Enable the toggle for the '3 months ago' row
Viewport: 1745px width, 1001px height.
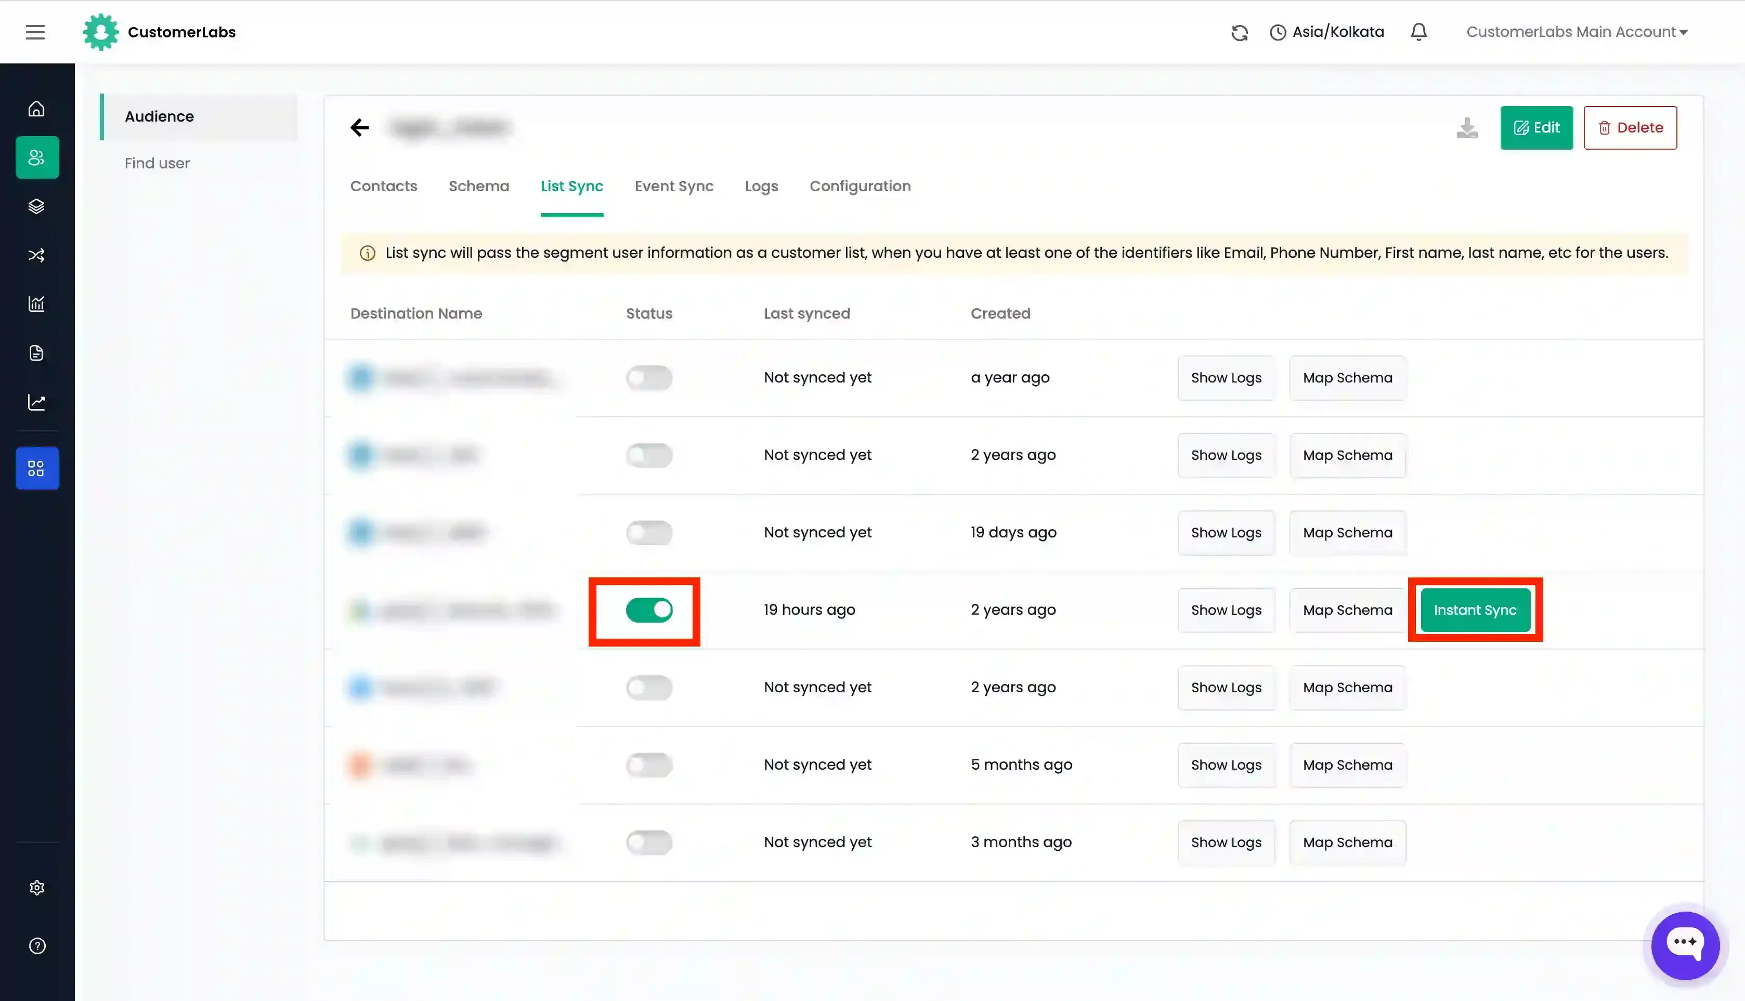[x=648, y=842]
